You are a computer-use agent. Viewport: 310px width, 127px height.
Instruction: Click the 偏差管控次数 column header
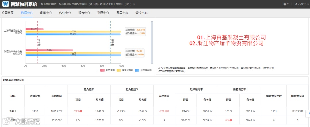[274, 96]
